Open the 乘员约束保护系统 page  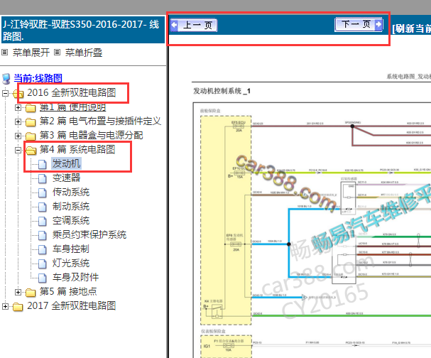pyautogui.click(x=89, y=234)
